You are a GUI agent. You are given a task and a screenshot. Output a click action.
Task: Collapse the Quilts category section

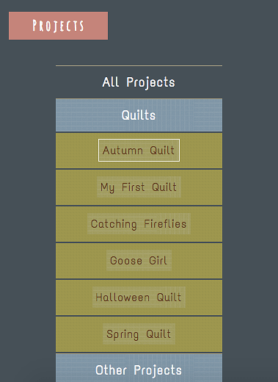(x=139, y=115)
